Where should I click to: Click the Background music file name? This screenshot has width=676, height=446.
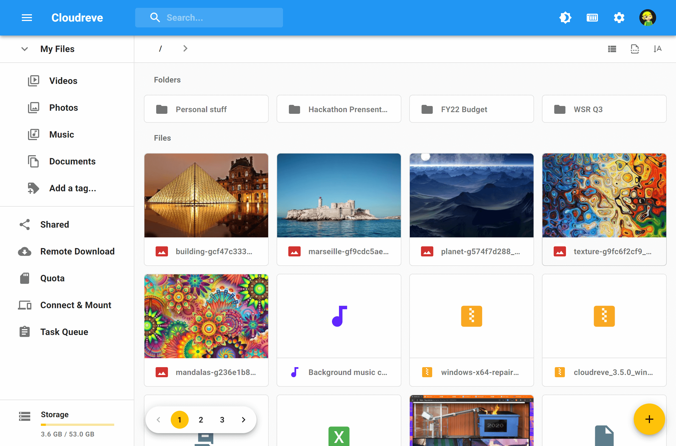point(348,372)
